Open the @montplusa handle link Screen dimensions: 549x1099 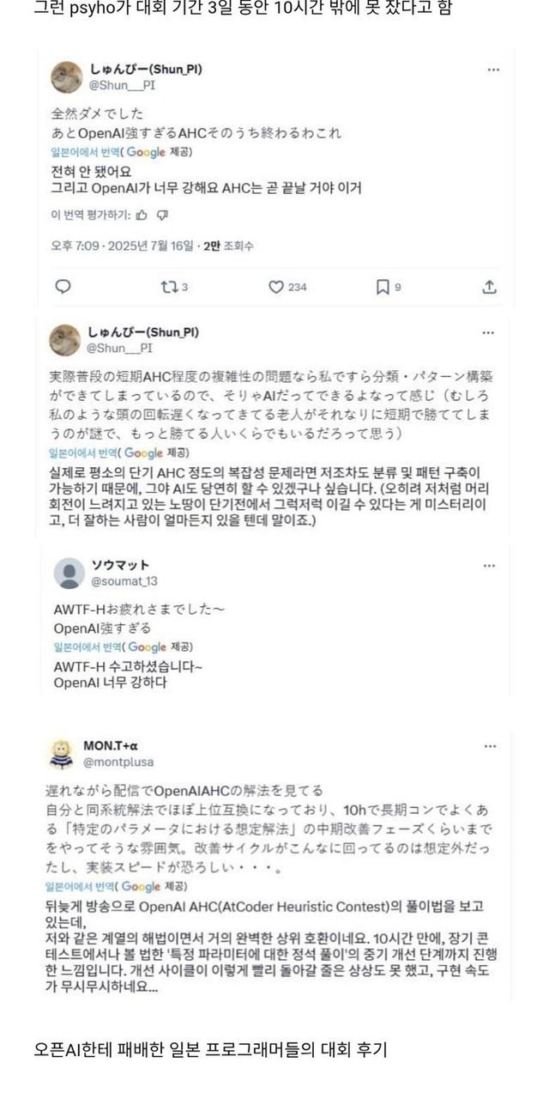pyautogui.click(x=118, y=761)
